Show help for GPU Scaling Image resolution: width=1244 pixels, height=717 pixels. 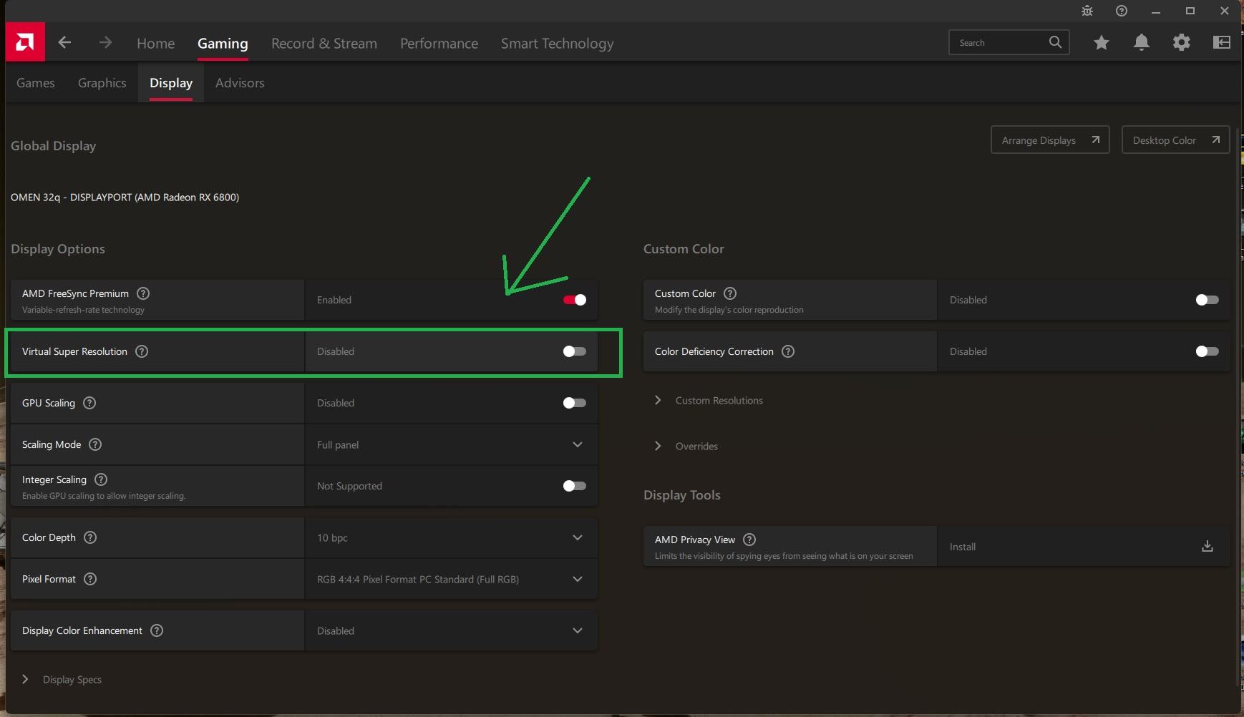tap(89, 403)
